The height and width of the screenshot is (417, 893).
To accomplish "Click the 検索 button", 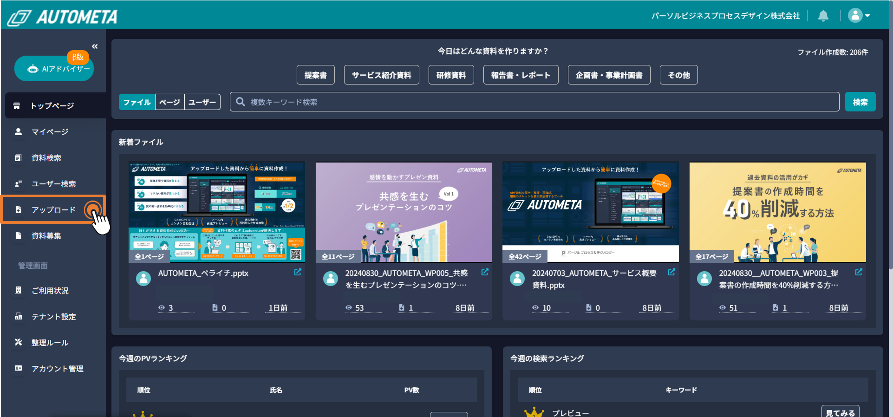I will click(x=860, y=102).
